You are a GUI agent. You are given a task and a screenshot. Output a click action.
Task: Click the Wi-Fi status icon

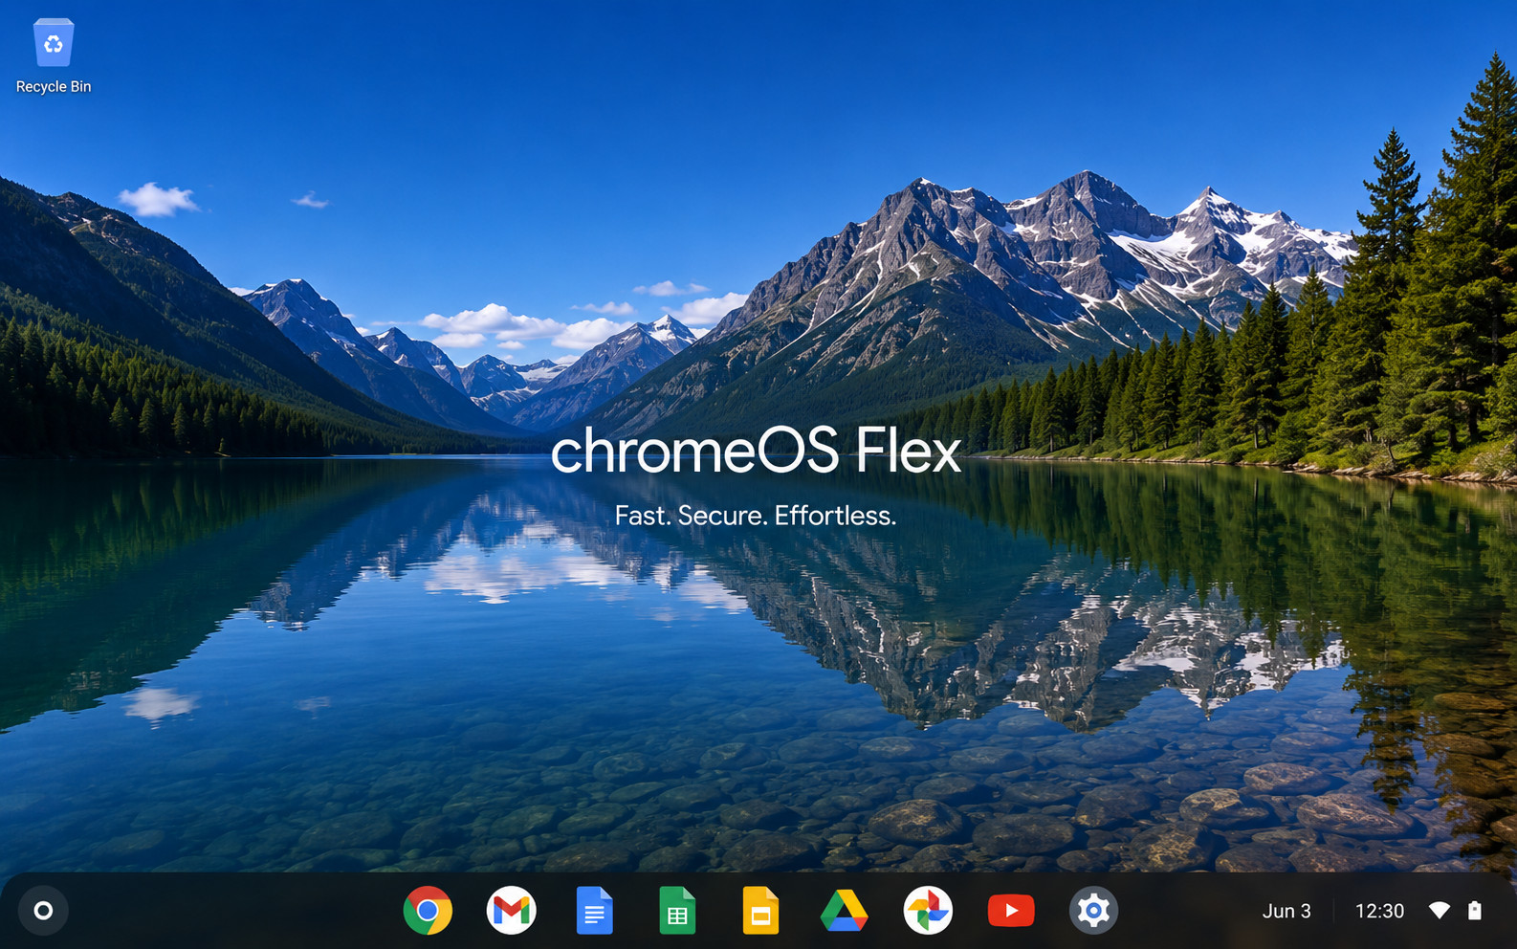click(1440, 911)
